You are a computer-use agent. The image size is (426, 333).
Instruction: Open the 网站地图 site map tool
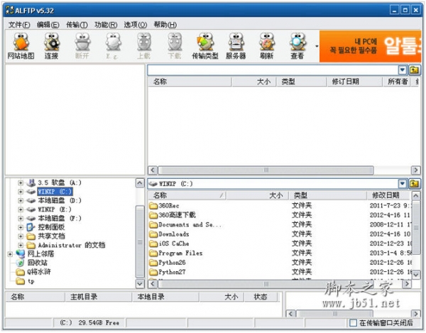click(x=21, y=46)
